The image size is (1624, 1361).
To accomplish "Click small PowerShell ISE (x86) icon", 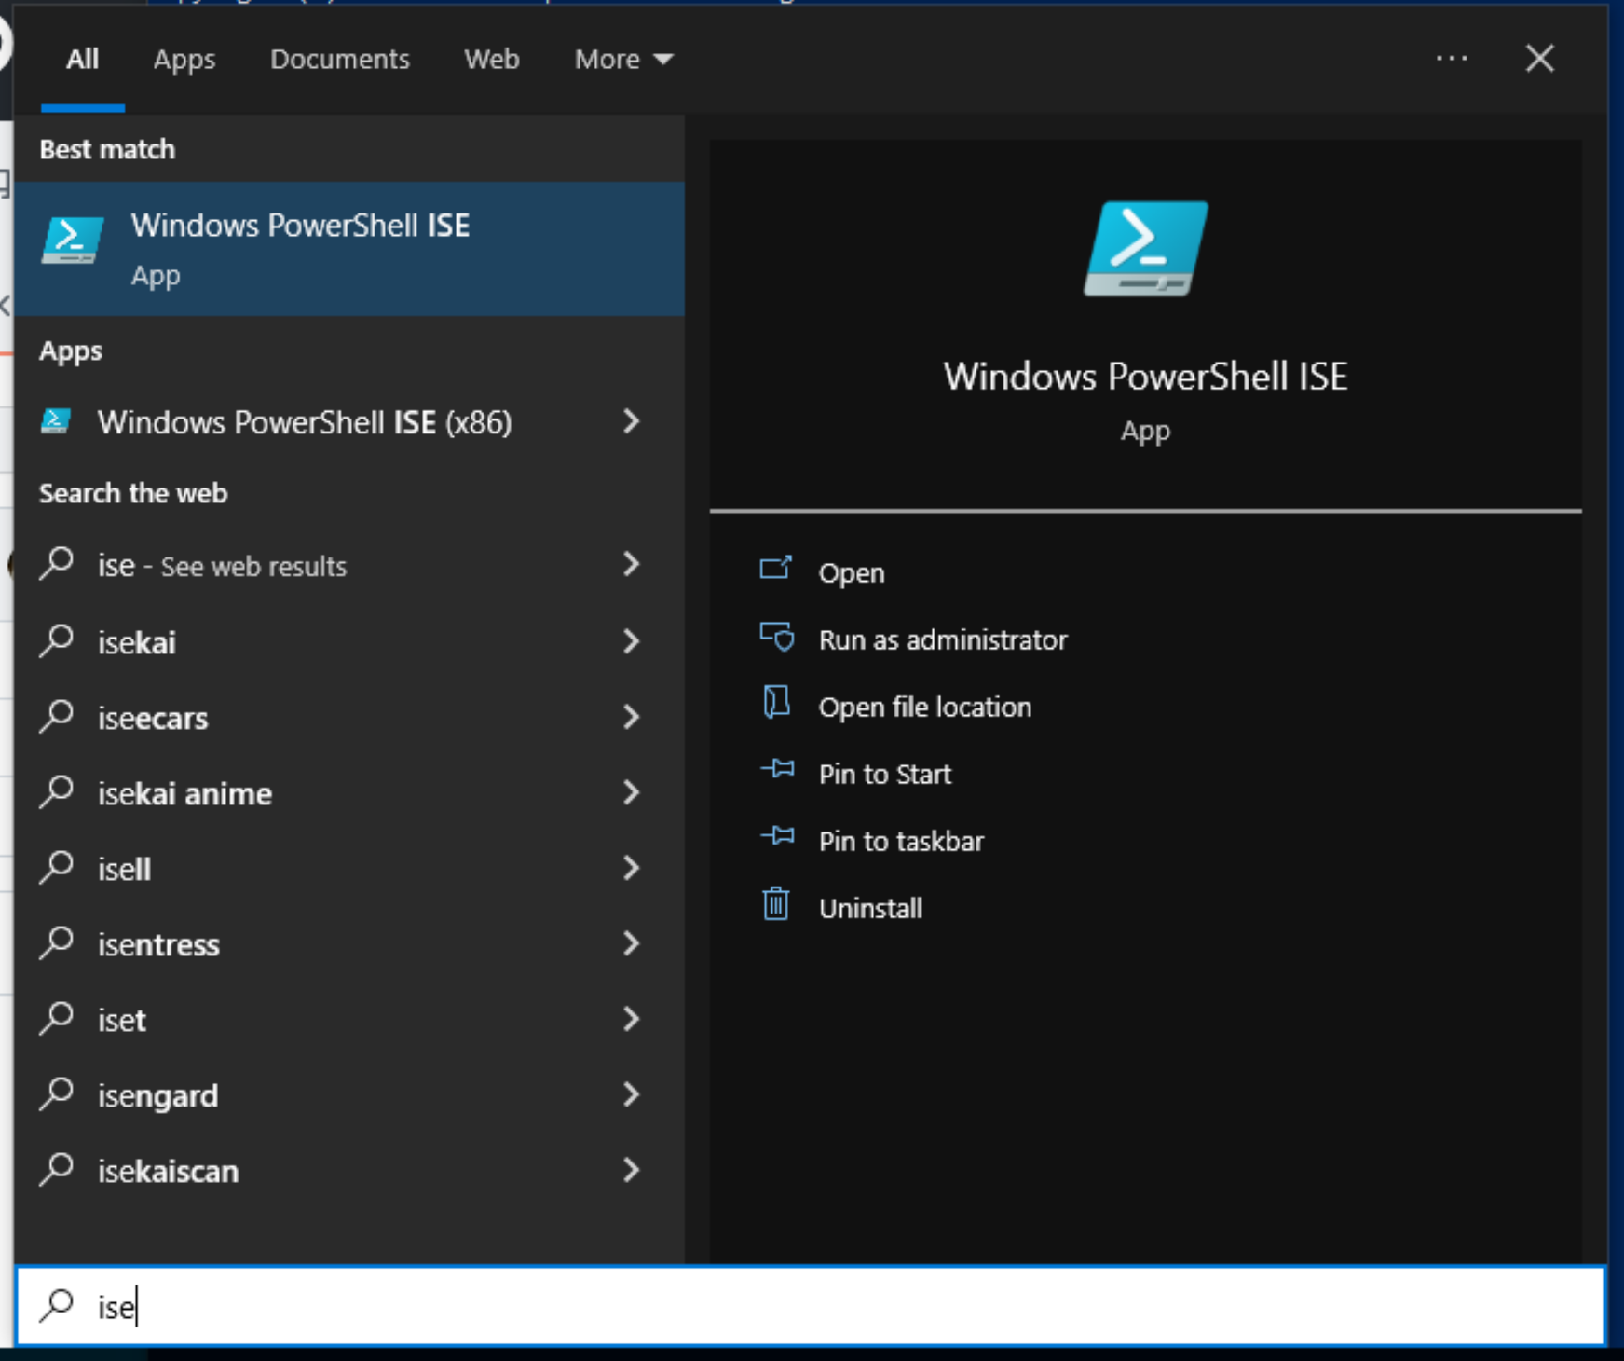I will pyautogui.click(x=56, y=421).
